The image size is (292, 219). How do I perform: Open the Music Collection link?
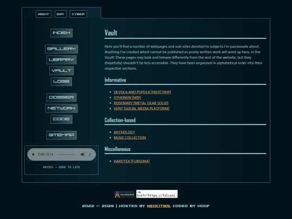tap(130, 138)
